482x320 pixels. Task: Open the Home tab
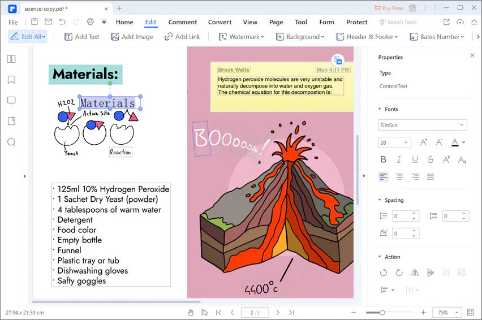[x=124, y=22]
